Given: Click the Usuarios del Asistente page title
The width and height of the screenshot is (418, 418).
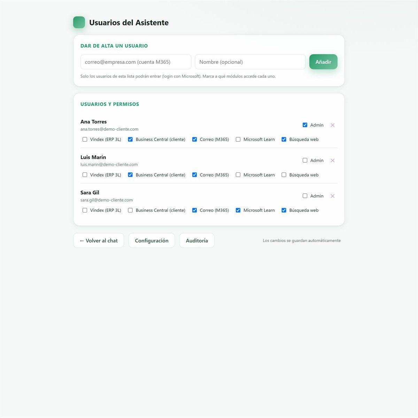Looking at the screenshot, I should 129,23.
